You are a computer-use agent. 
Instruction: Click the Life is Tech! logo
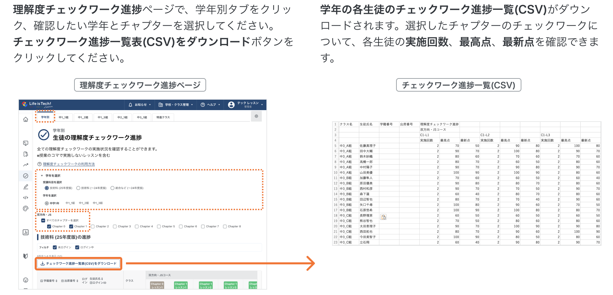[x=37, y=104]
